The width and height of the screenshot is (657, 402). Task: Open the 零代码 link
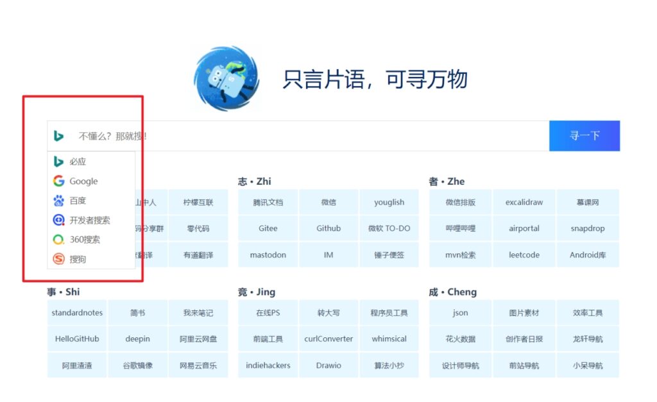click(198, 228)
